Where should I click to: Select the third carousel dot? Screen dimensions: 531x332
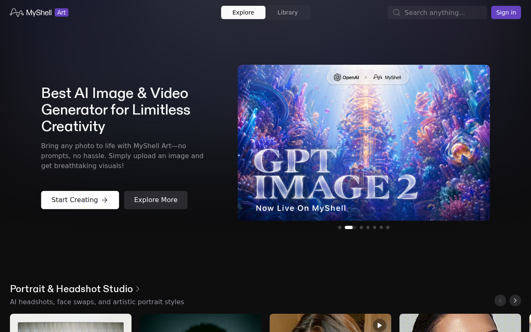click(x=361, y=227)
